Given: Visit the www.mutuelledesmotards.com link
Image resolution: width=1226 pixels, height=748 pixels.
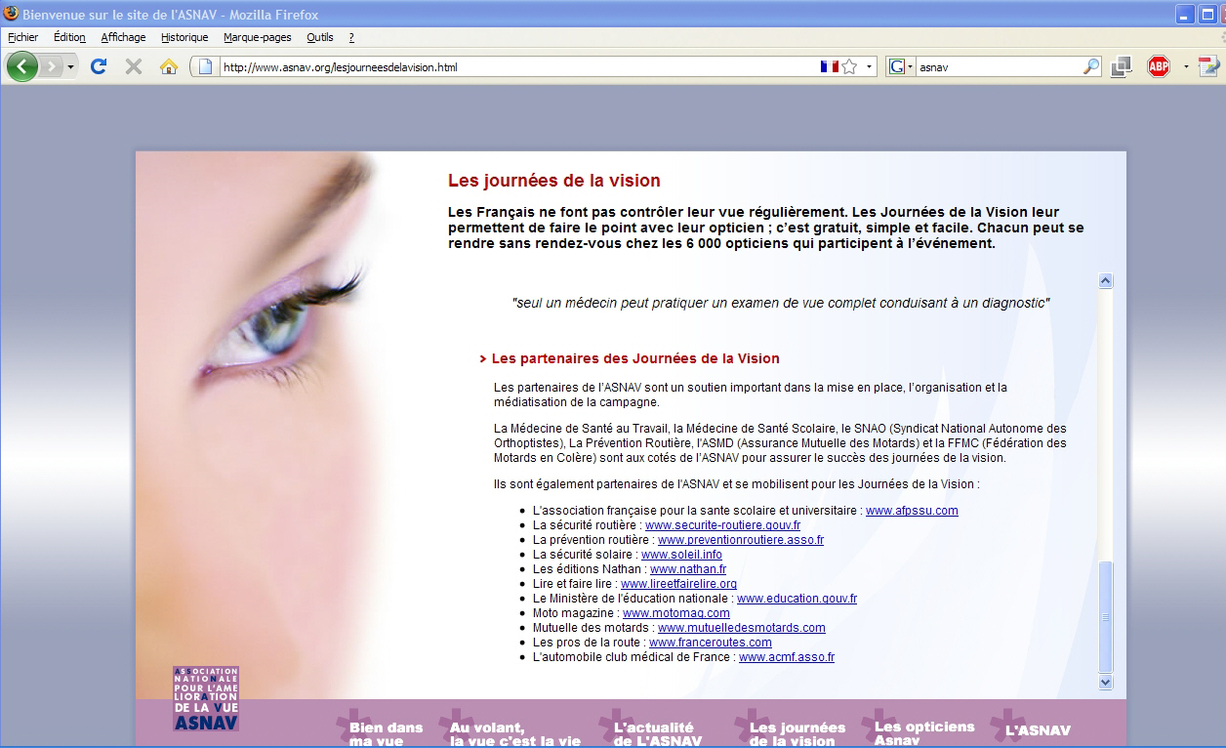Looking at the screenshot, I should (x=742, y=628).
